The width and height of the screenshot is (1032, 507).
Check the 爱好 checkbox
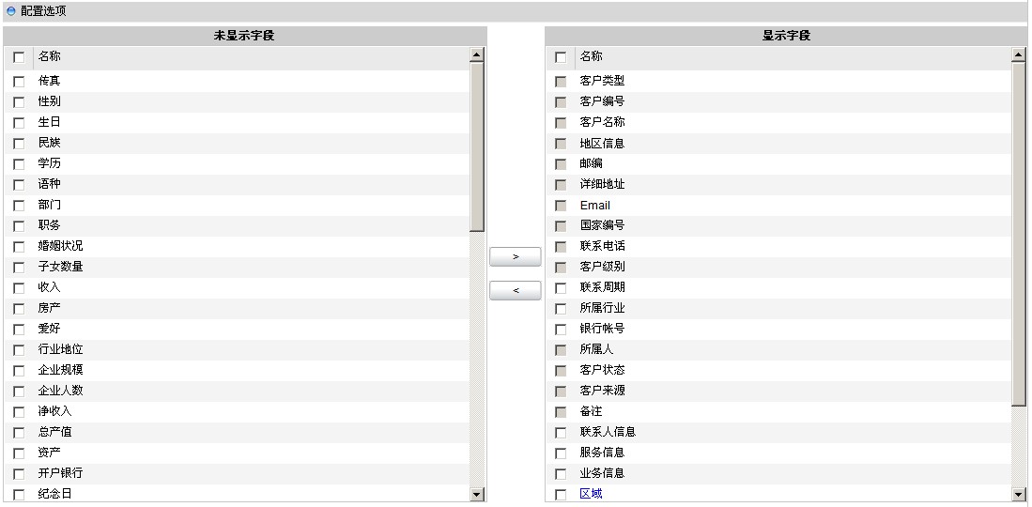(x=19, y=330)
